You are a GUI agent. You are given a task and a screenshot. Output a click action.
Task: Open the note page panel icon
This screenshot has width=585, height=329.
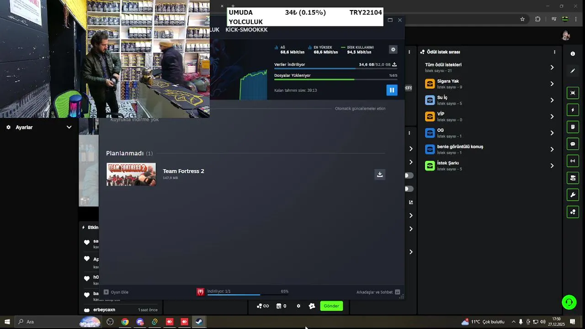pos(573,127)
